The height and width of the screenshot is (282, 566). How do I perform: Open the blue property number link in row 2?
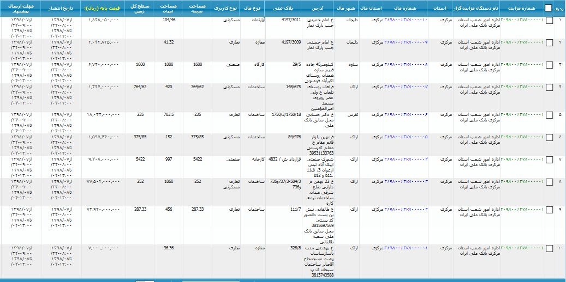coord(406,42)
